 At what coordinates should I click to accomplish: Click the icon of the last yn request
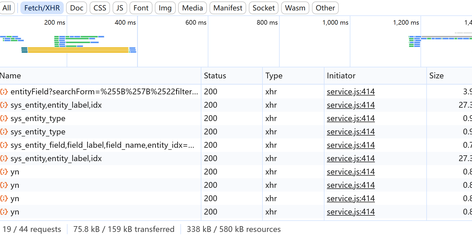(4, 212)
